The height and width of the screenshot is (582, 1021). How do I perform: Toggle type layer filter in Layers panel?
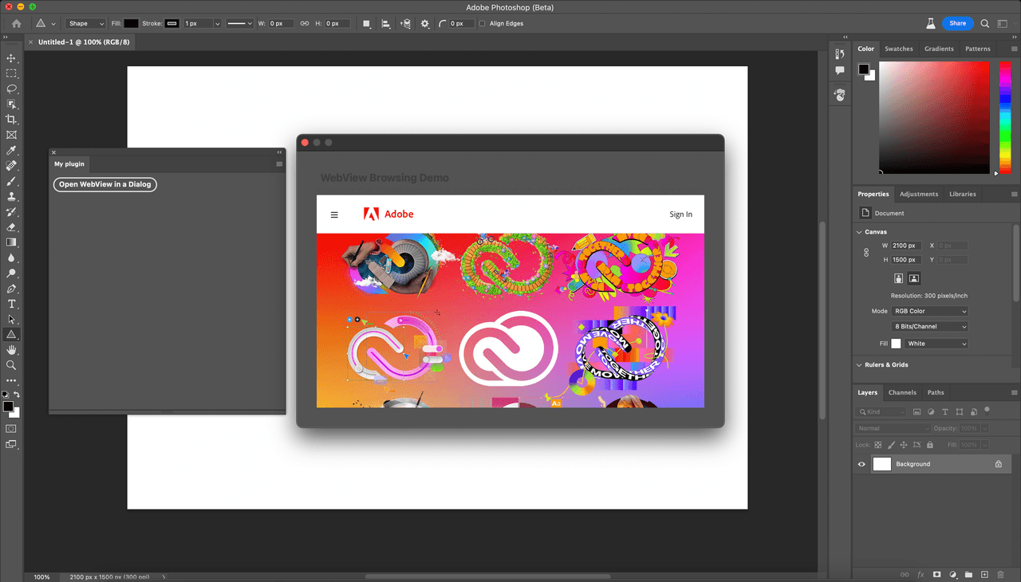pos(945,412)
